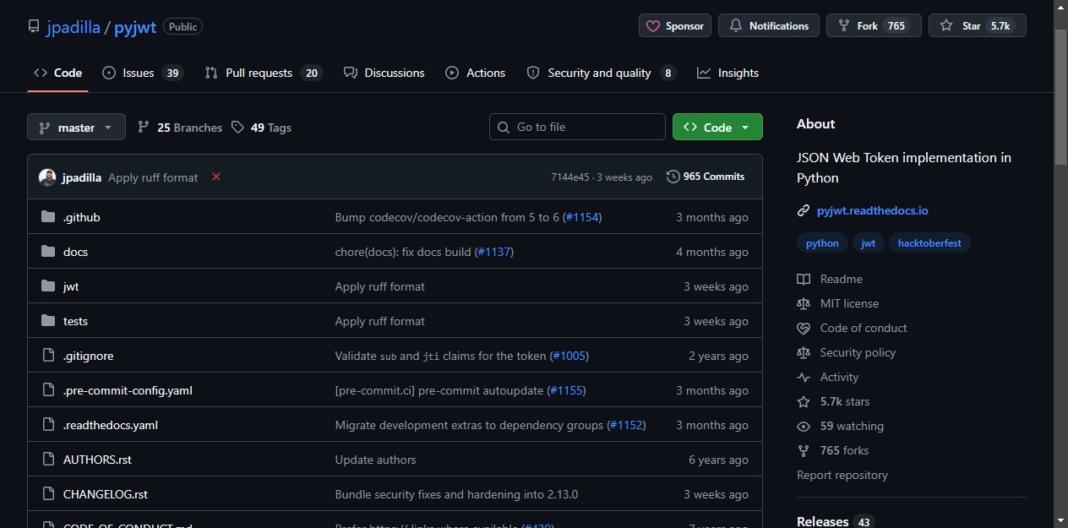The image size is (1068, 528).
Task: Click the Notifications button
Action: click(x=769, y=26)
